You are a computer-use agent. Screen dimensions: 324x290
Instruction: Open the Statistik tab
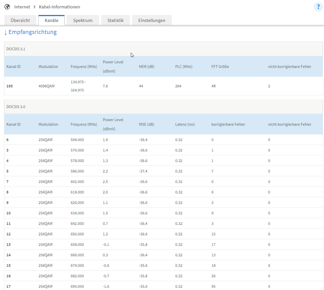[x=115, y=20]
